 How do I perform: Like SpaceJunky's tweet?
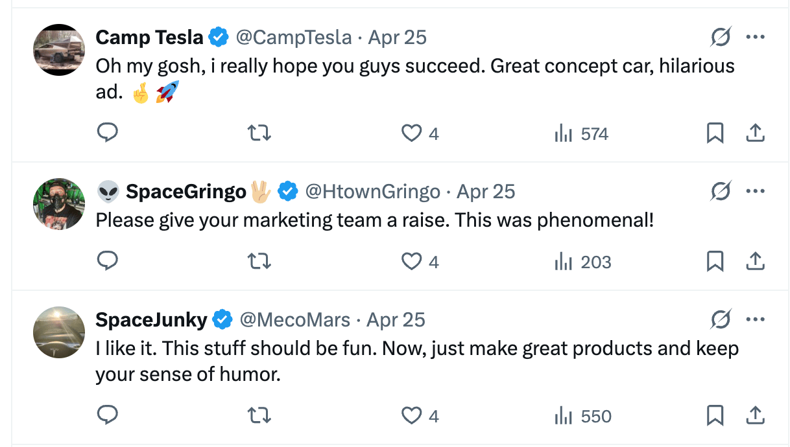[x=412, y=415]
